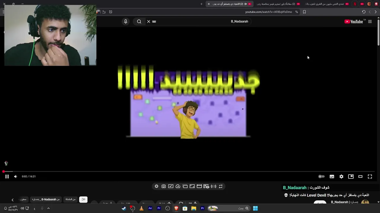Open the pinned Netflix tab
This screenshot has width=380, height=213.
click(x=355, y=4)
